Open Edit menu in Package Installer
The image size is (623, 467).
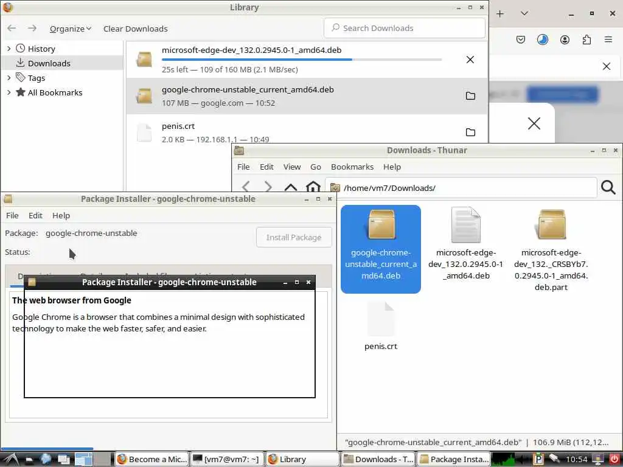coord(35,215)
